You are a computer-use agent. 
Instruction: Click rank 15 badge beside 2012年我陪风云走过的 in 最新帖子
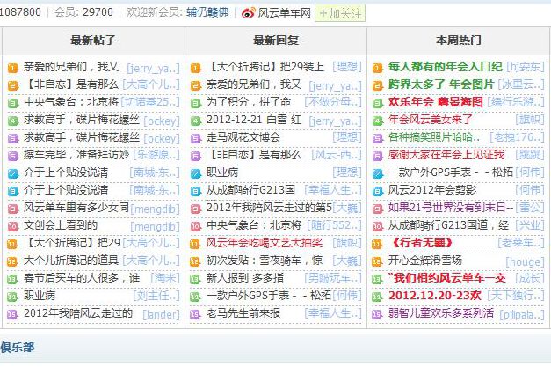[x=12, y=314]
